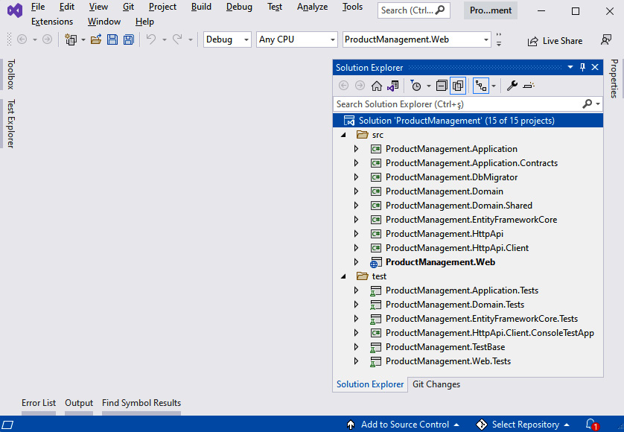Click the notifications bell in status bar
Screen dimensions: 624x432
(590, 425)
